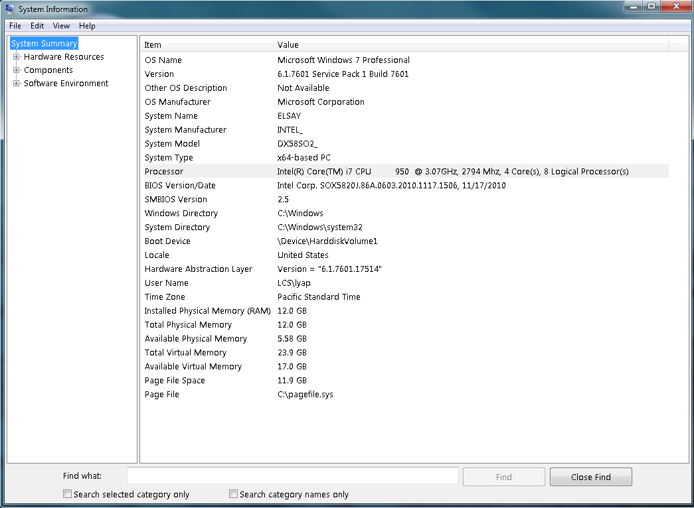Open the Help menu
Image resolution: width=694 pixels, height=508 pixels.
click(87, 26)
